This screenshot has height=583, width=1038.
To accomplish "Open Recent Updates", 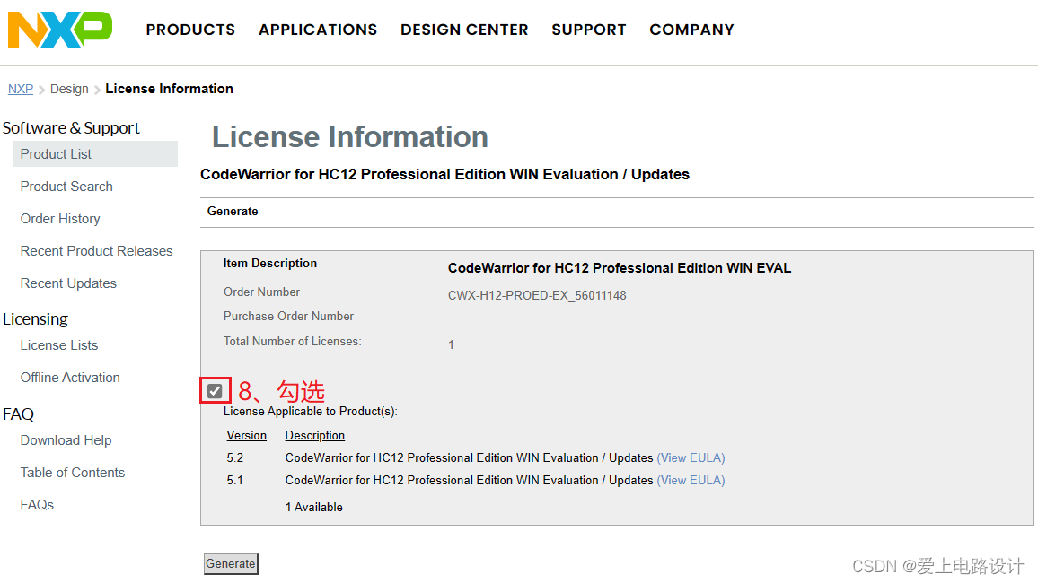I will [x=68, y=283].
